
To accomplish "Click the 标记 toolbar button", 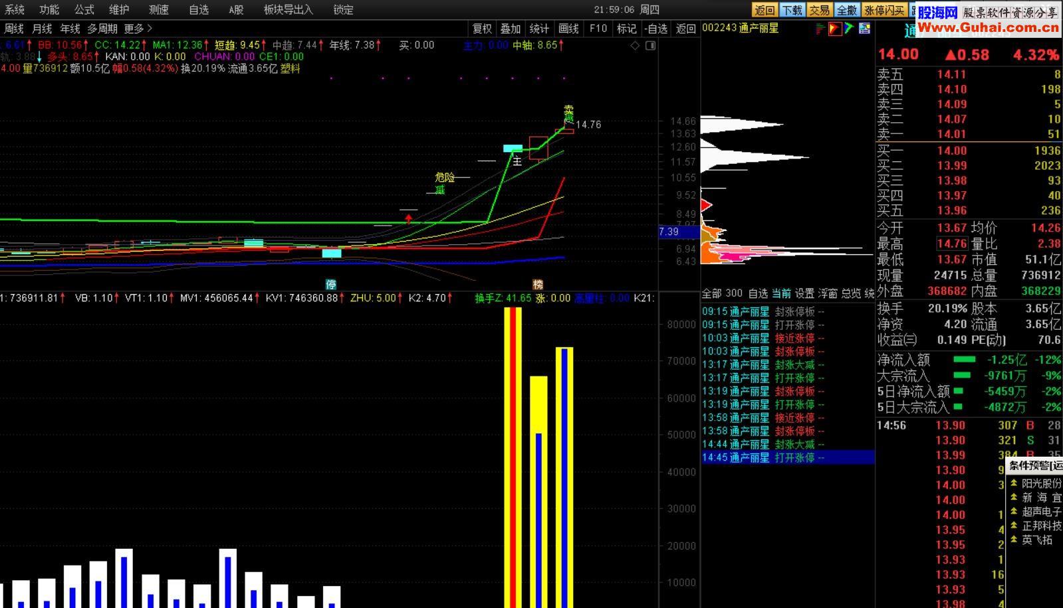I will [x=627, y=29].
